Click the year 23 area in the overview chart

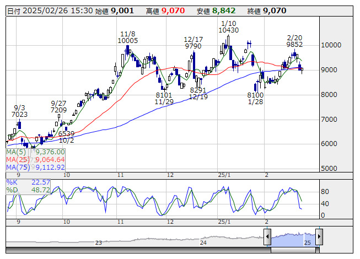(x=98, y=242)
